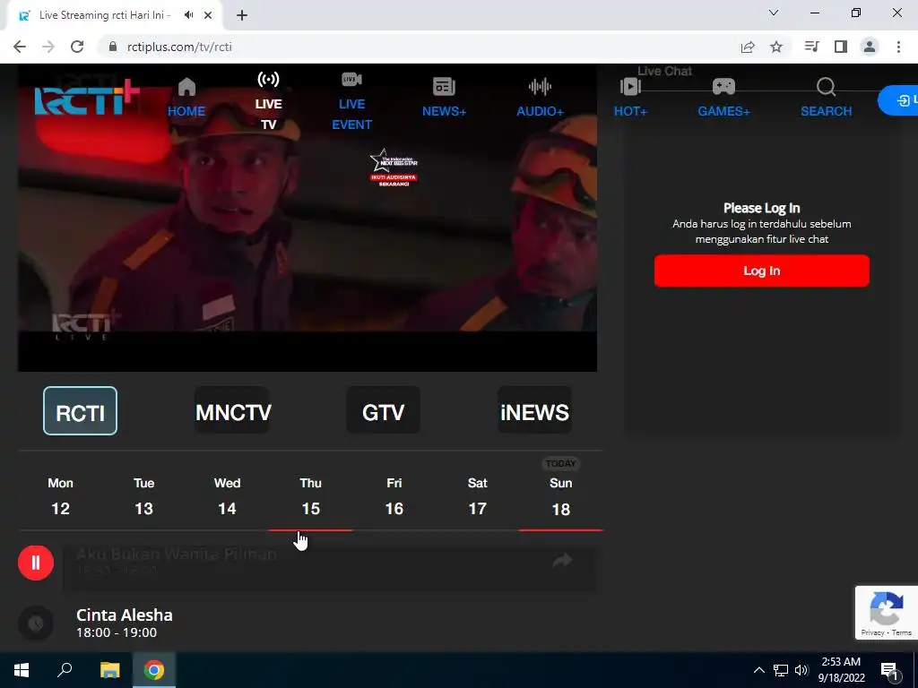
Task: Click the red pause button for current program
Action: (x=36, y=563)
